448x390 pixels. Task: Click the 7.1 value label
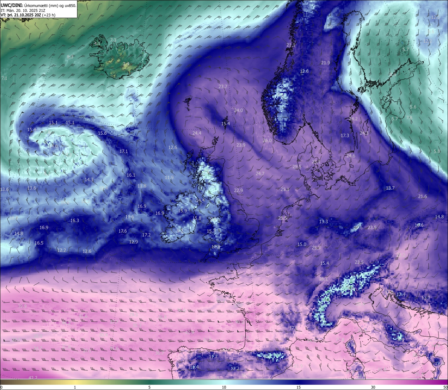pyautogui.click(x=4, y=78)
